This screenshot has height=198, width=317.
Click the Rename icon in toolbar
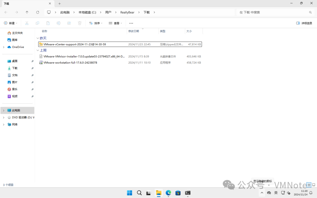58,23
